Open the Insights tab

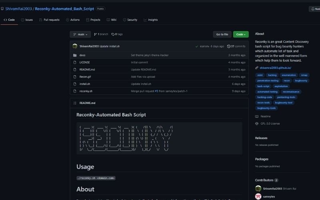coord(151,20)
